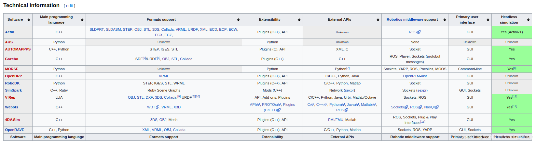Viewport: 536px width, 143px height.
Task: Open the Java external link in Webots row
Action: pos(353,104)
